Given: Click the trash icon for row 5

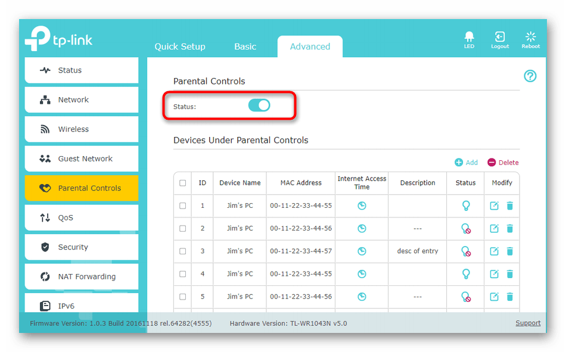Looking at the screenshot, I should tap(510, 297).
